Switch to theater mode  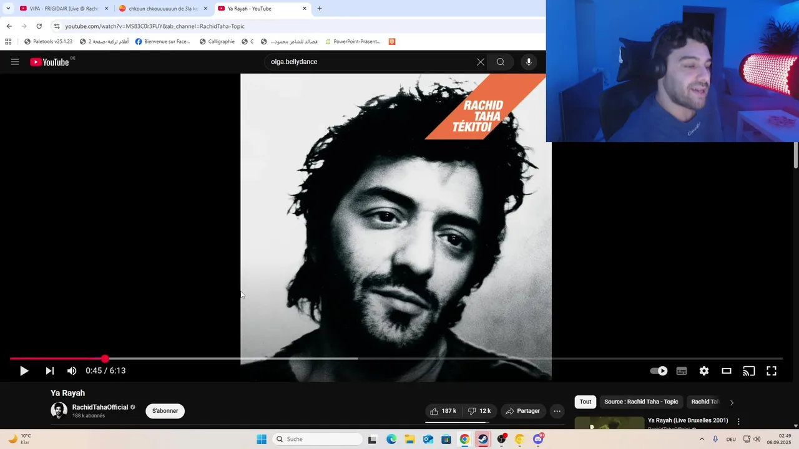[x=727, y=370]
